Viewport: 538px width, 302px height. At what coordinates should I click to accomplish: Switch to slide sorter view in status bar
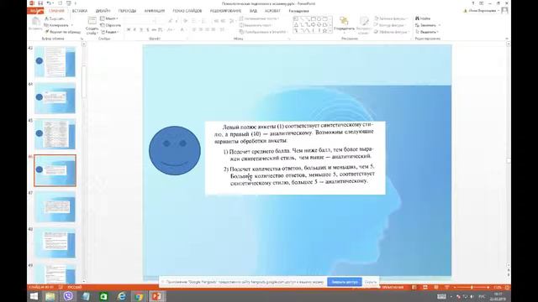tap(425, 287)
